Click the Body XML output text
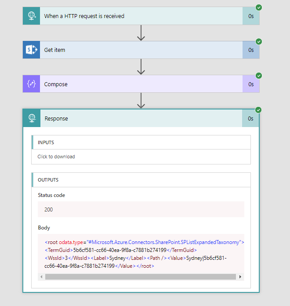The width and height of the screenshot is (290, 306). tap(141, 254)
